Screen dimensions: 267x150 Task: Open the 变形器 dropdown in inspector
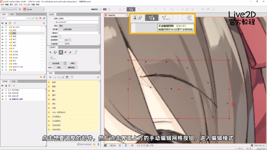[x=79, y=29]
